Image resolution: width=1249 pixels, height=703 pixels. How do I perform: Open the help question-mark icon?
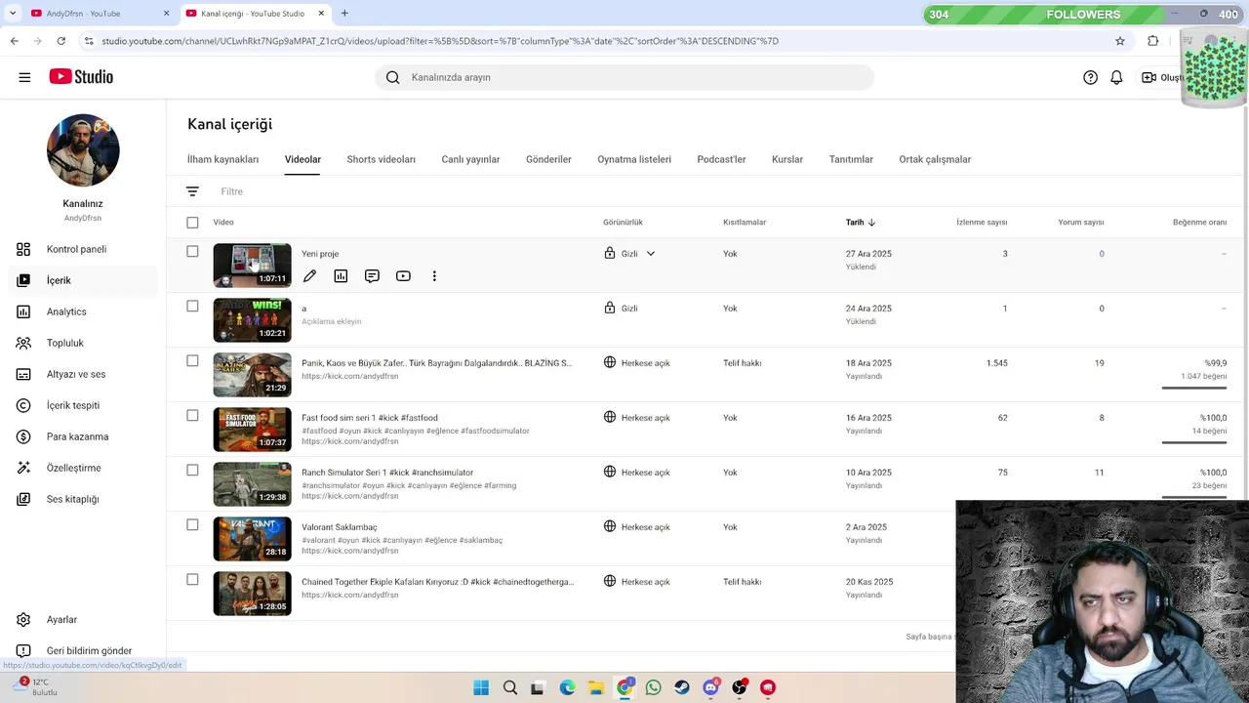coord(1091,77)
